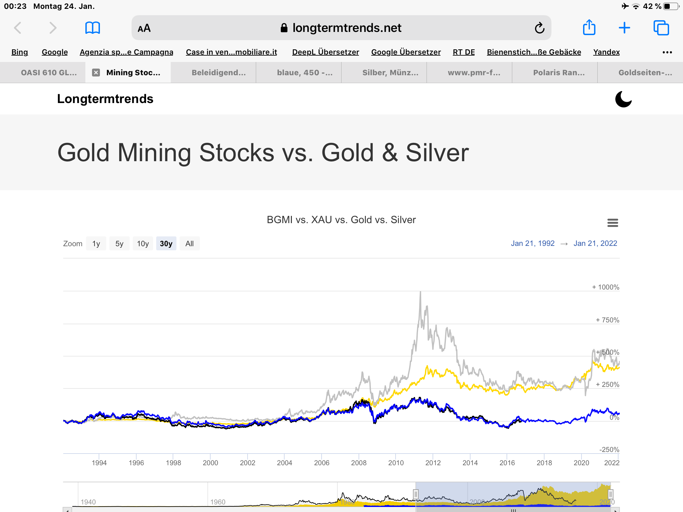The image size is (683, 512).
Task: Expand the bookmarks overflow three dots
Action: point(667,52)
